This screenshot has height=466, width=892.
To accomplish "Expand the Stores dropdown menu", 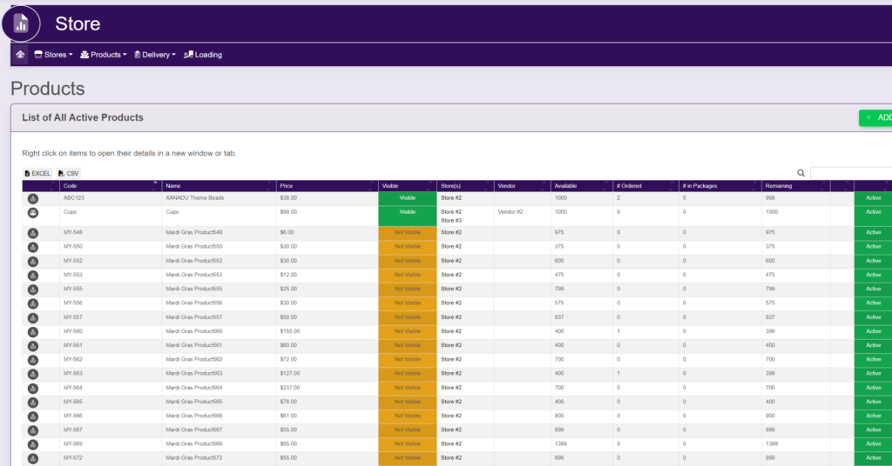I will tap(53, 55).
